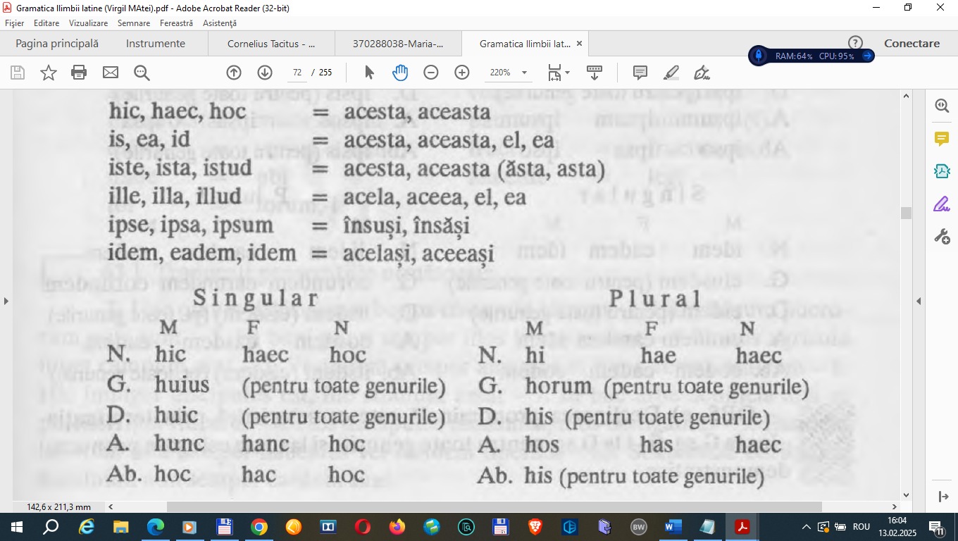Viewport: 958px width, 541px height.
Task: Open more tools wrench icon in right panel
Action: [x=942, y=237]
